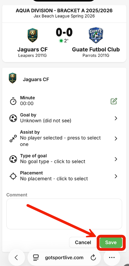The width and height of the screenshot is (129, 266).
Task: Focus the Comment text box
Action: point(64,214)
